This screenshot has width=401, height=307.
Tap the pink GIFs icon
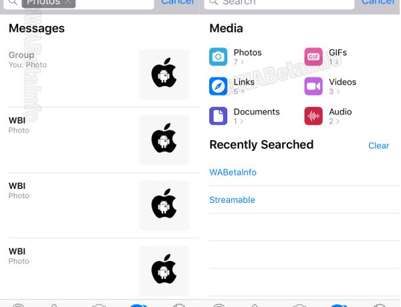pyautogui.click(x=313, y=57)
